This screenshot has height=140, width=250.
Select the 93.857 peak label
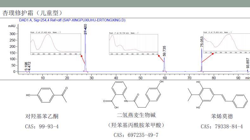(x=247, y=63)
